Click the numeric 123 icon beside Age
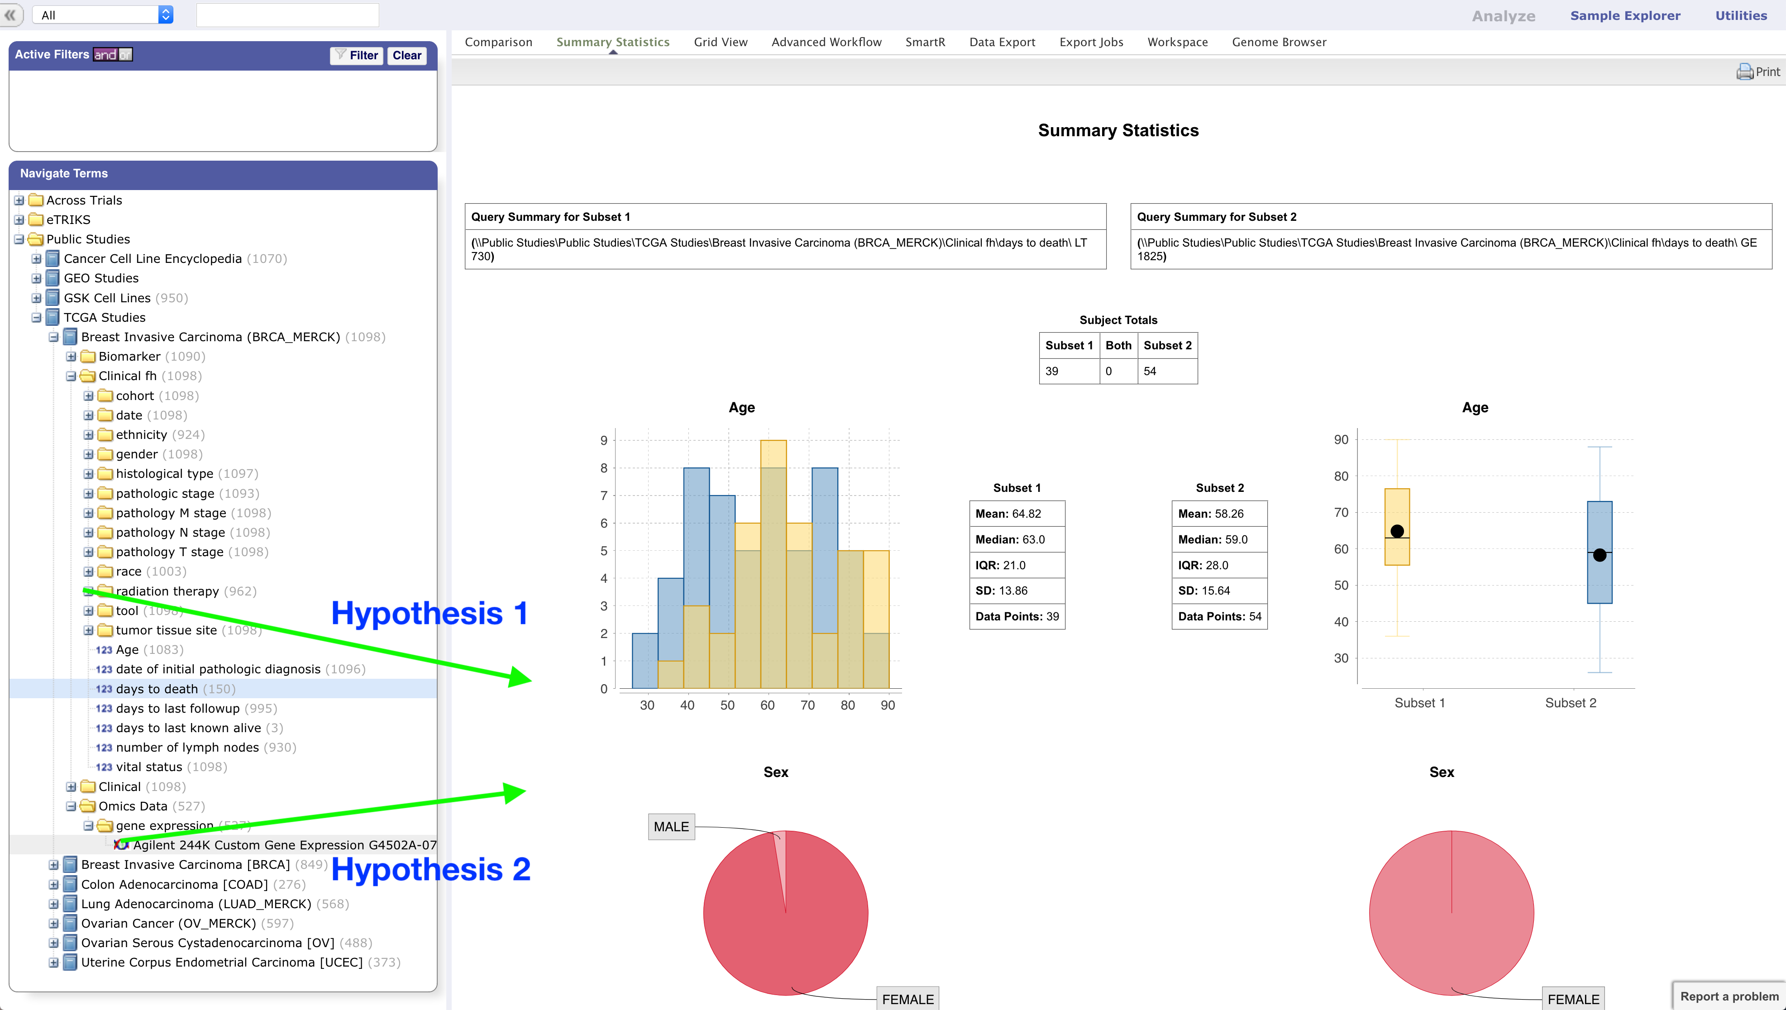The image size is (1786, 1010). pyautogui.click(x=103, y=650)
